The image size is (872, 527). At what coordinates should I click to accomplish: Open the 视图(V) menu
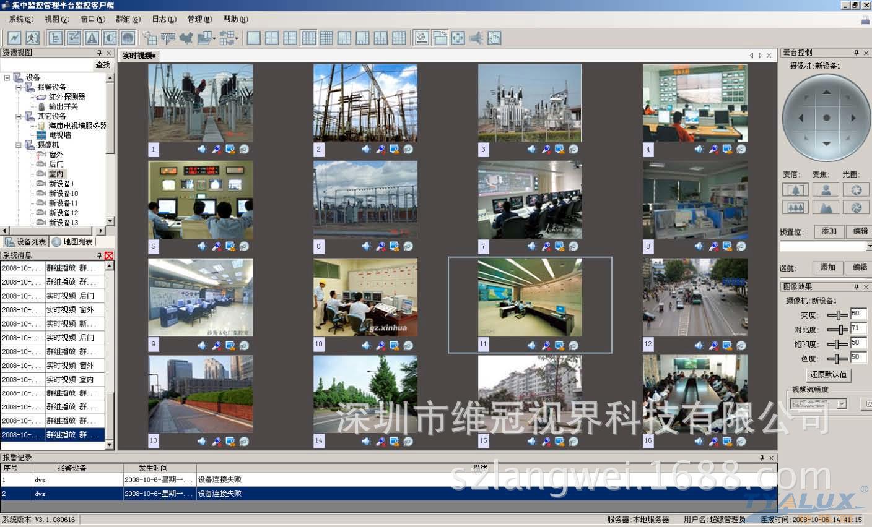point(57,19)
